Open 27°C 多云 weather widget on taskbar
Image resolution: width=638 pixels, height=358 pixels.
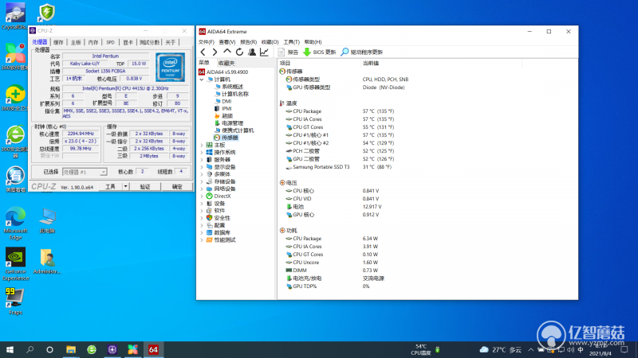501,349
